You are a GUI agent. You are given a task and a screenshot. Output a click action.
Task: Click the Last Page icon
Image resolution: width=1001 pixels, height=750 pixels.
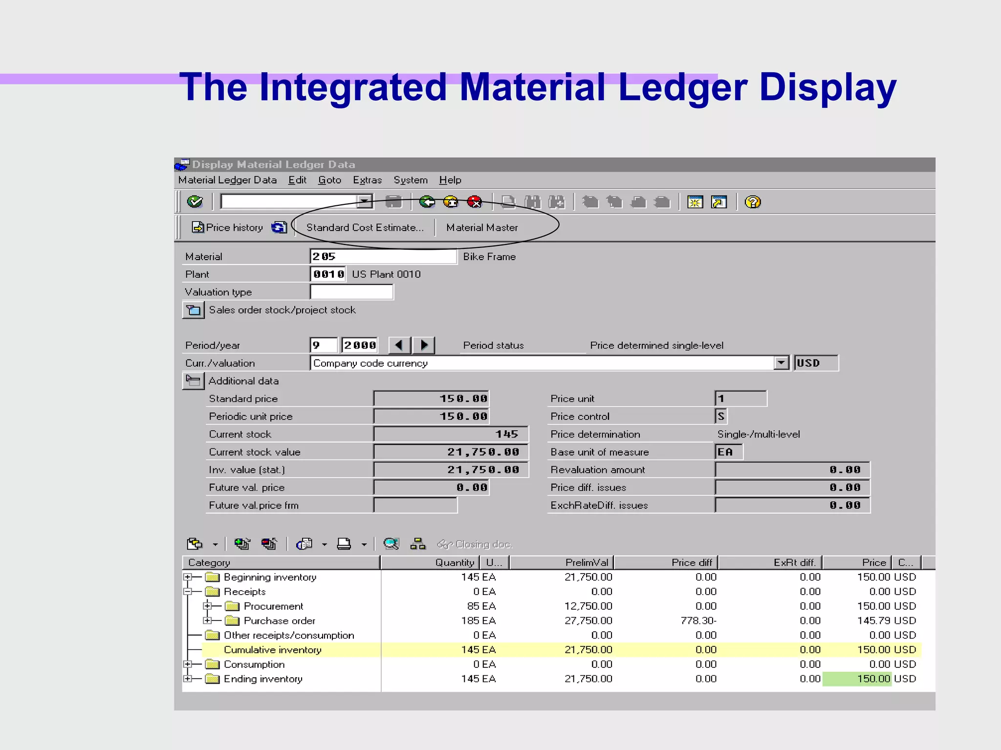[662, 201]
